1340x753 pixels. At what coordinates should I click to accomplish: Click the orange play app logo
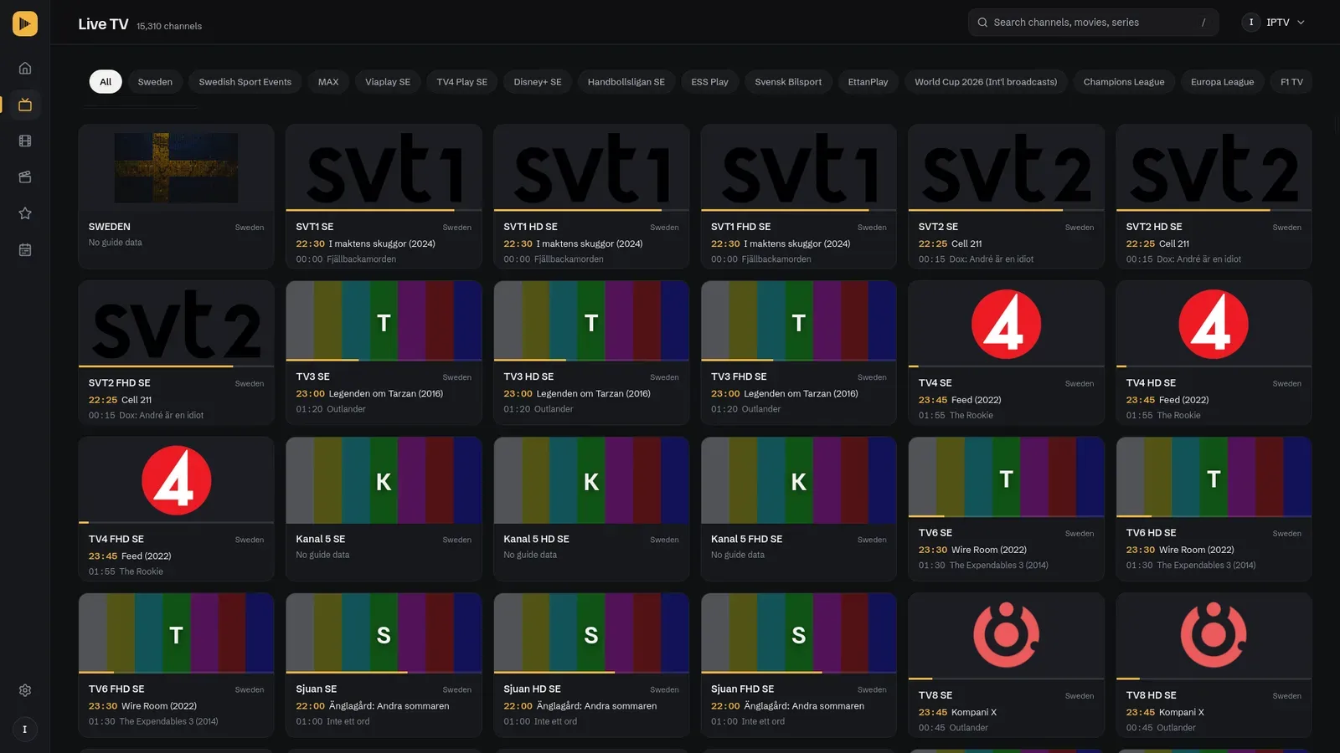(x=25, y=23)
